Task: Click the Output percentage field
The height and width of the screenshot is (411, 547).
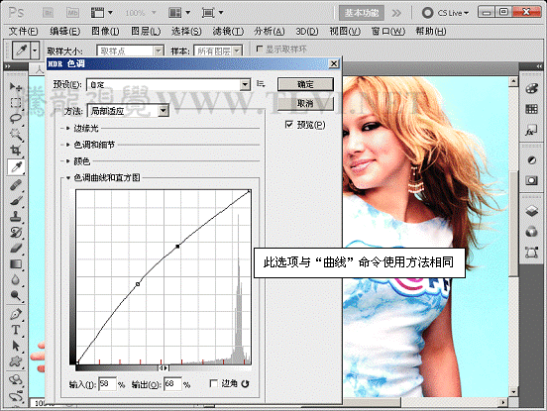Action: tap(172, 384)
